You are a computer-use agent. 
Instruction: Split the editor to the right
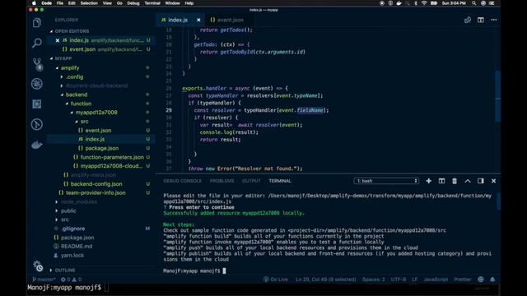coord(481,20)
